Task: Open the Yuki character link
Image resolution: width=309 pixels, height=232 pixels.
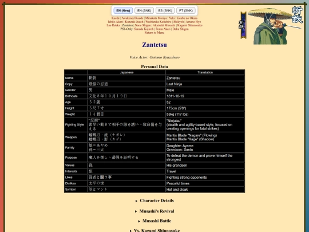Action: (x=172, y=18)
